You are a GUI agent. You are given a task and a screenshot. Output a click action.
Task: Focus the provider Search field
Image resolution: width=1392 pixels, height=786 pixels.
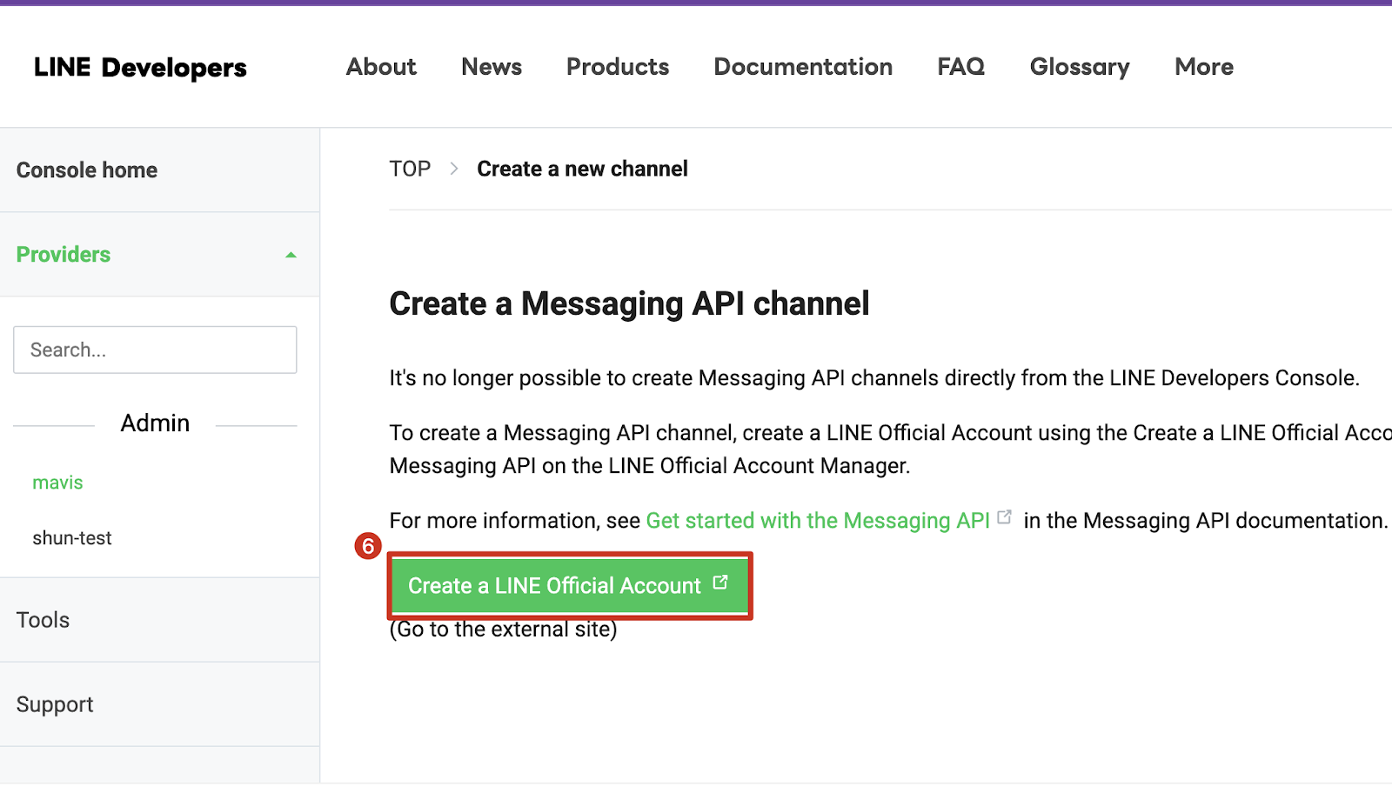[x=155, y=350]
